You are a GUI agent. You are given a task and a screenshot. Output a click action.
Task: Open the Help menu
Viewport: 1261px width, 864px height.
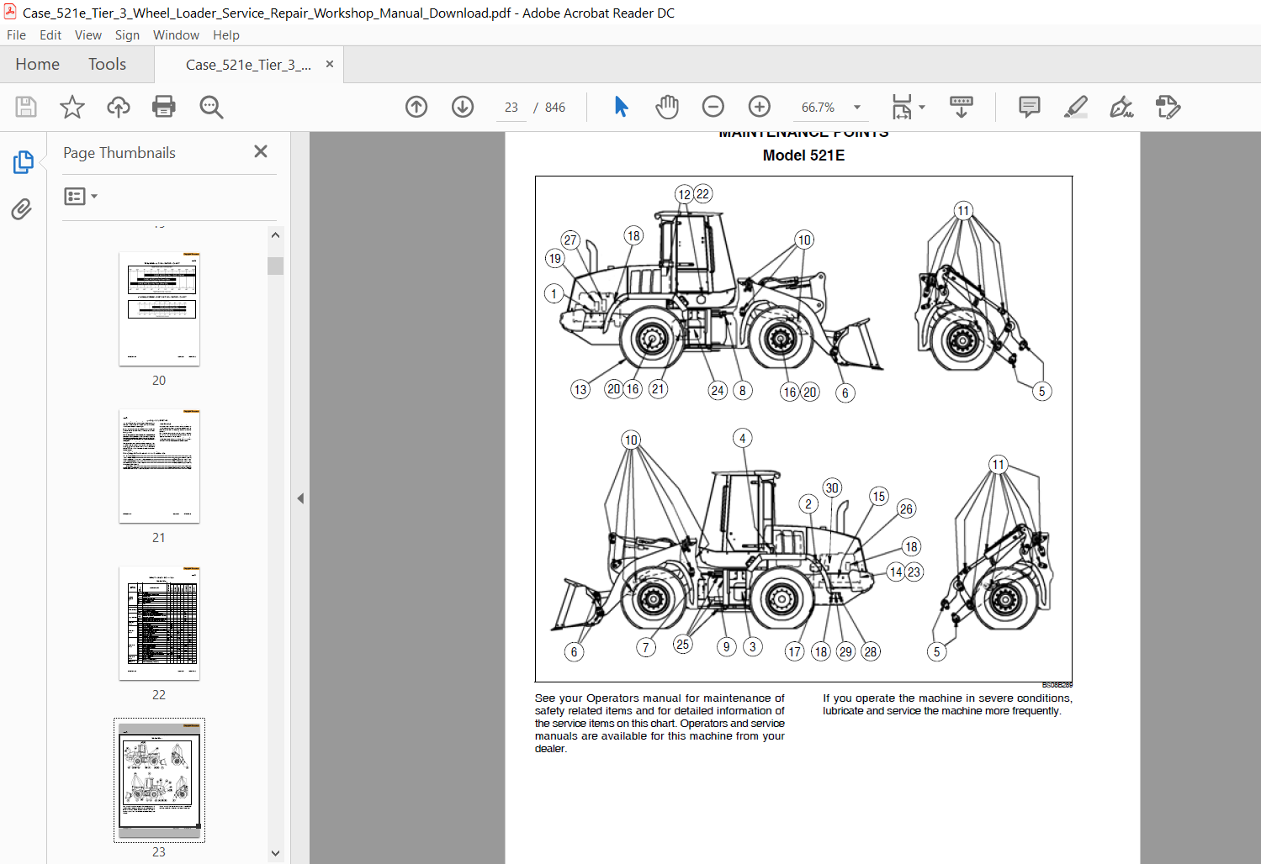click(226, 35)
